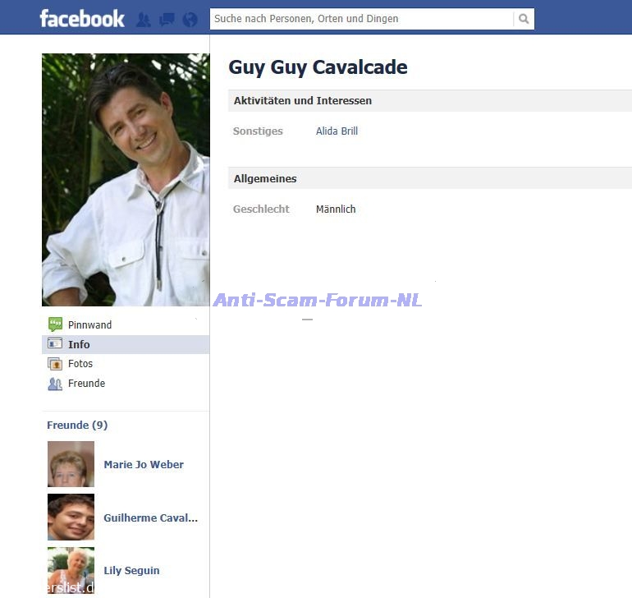632x598 pixels.
Task: Open Marie Jo Weber's profile
Action: pyautogui.click(x=144, y=464)
